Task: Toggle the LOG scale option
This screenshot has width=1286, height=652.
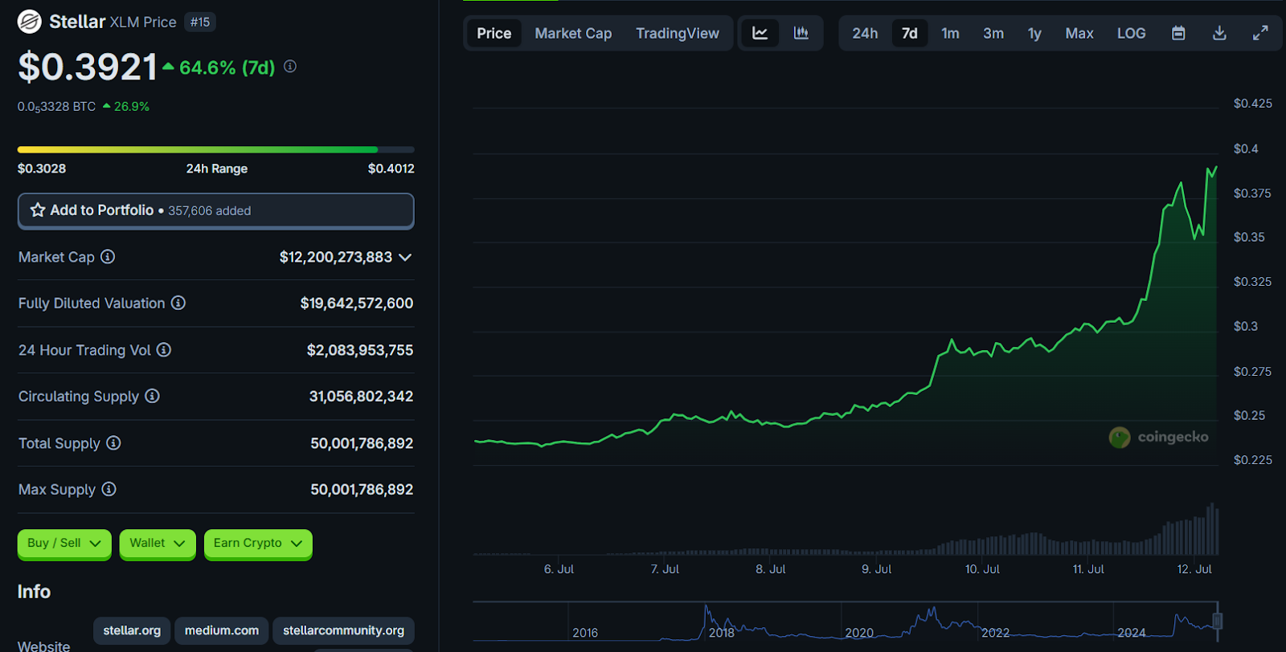Action: coord(1131,34)
